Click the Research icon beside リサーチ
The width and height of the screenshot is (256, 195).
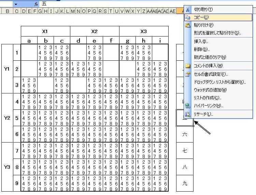187,114
